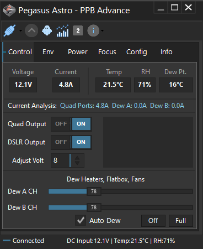Click the round up-chevron toolbar button
The width and height of the screenshot is (203, 249).
click(x=31, y=30)
